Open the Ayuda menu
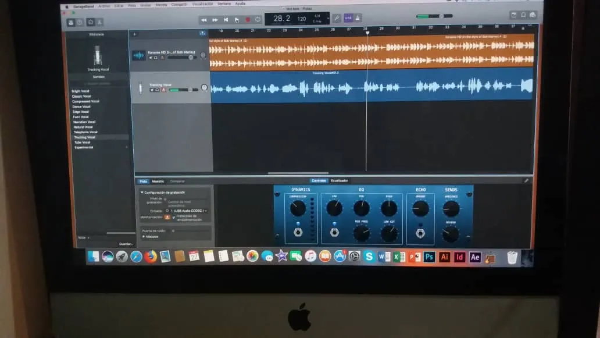This screenshot has height=338, width=600. (240, 4)
